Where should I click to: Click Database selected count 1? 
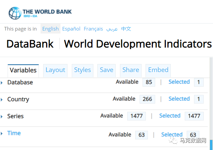click(x=199, y=82)
